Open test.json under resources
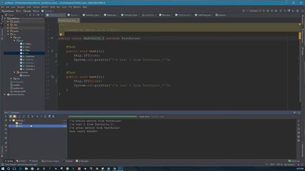Viewport: 305px width, 171px height. click(x=26, y=76)
